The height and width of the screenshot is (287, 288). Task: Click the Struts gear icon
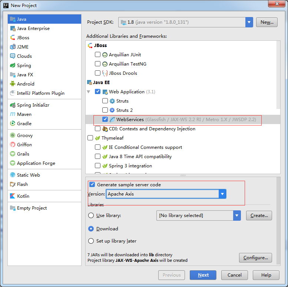click(x=112, y=101)
